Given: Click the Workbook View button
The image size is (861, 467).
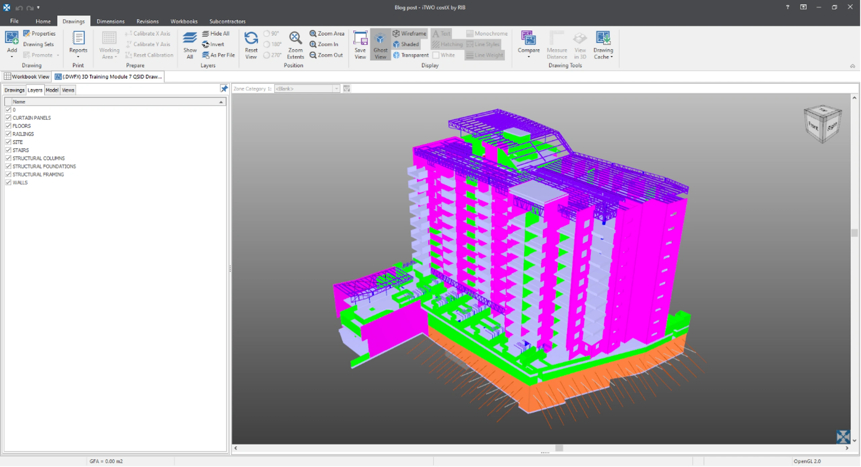Looking at the screenshot, I should point(27,76).
